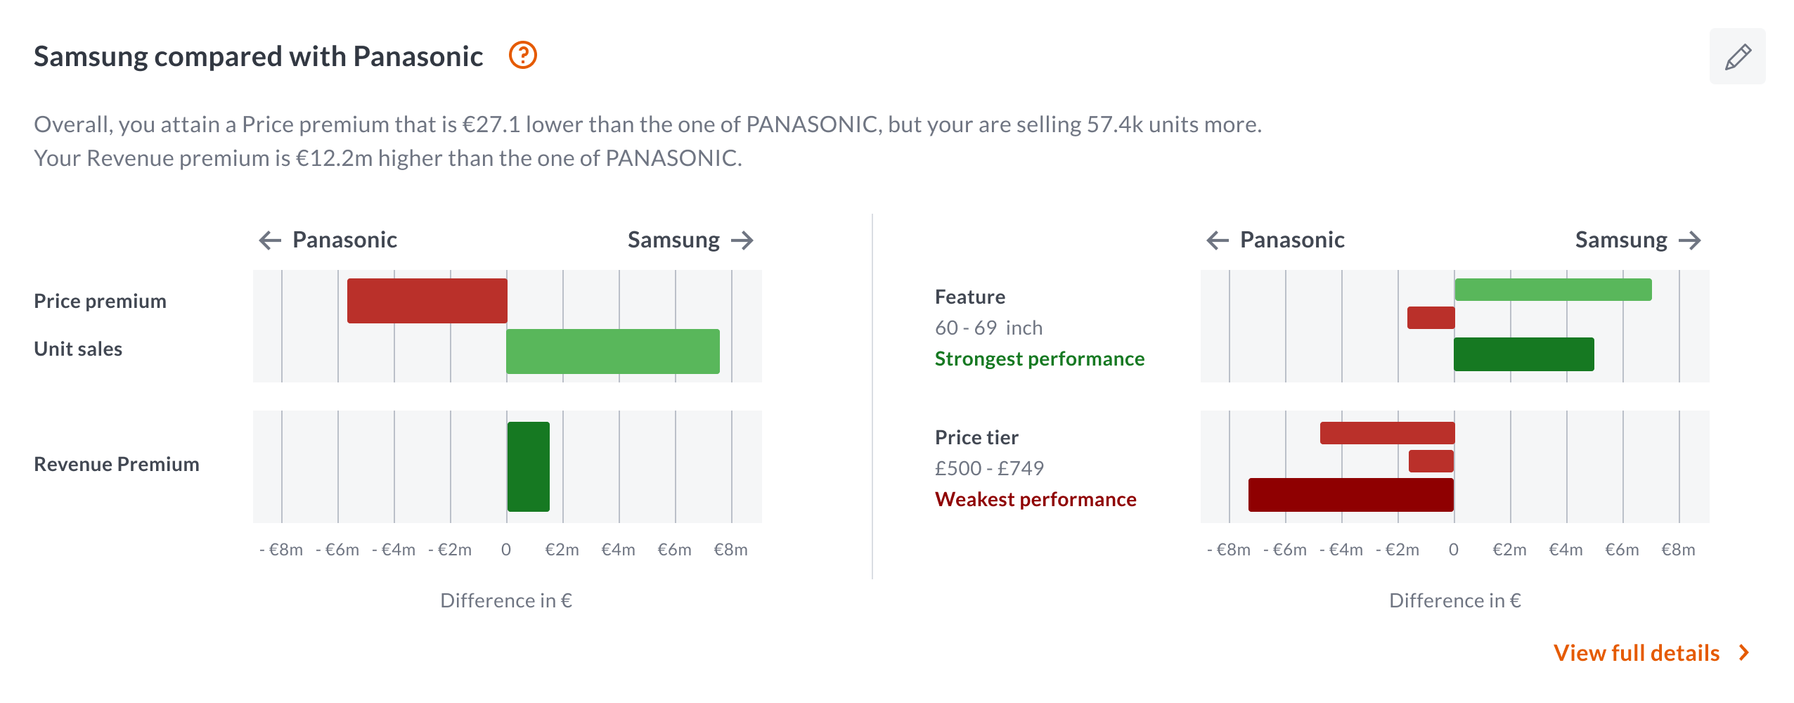Click the left arrow beside Panasonic in left chart

coord(270,240)
